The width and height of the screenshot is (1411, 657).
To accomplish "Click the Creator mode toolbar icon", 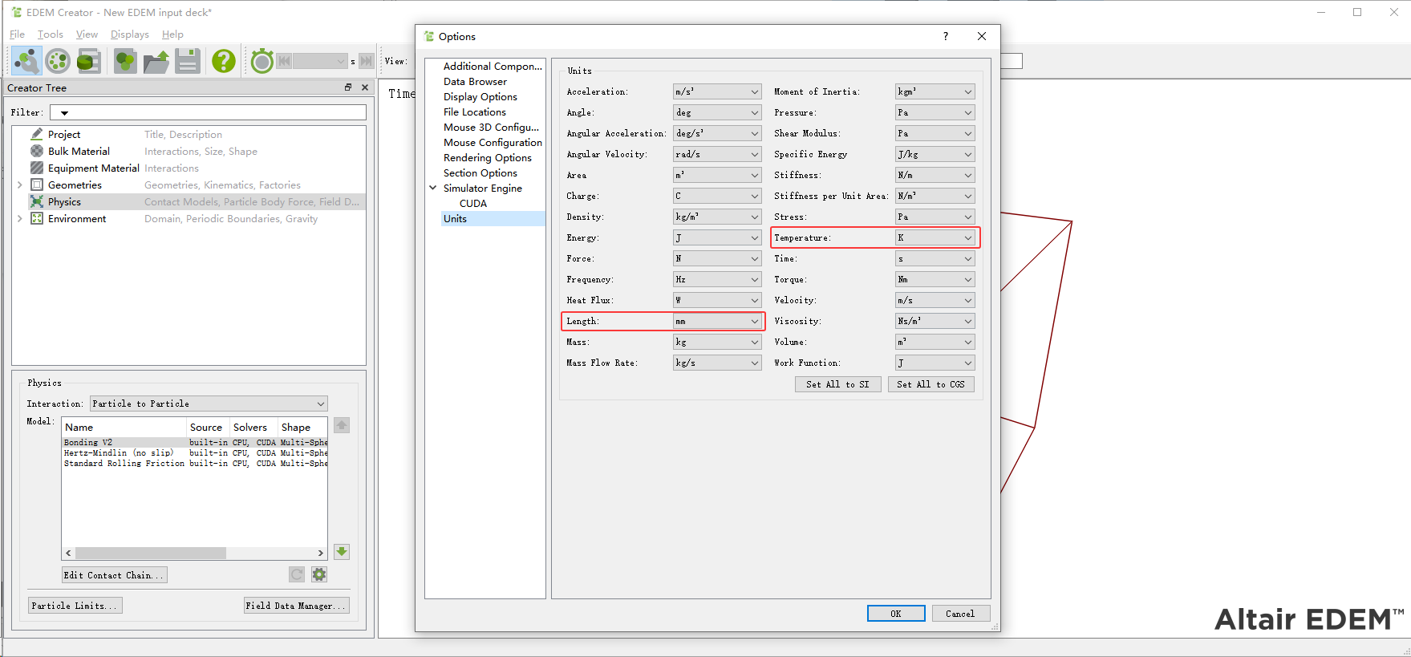I will click(26, 61).
